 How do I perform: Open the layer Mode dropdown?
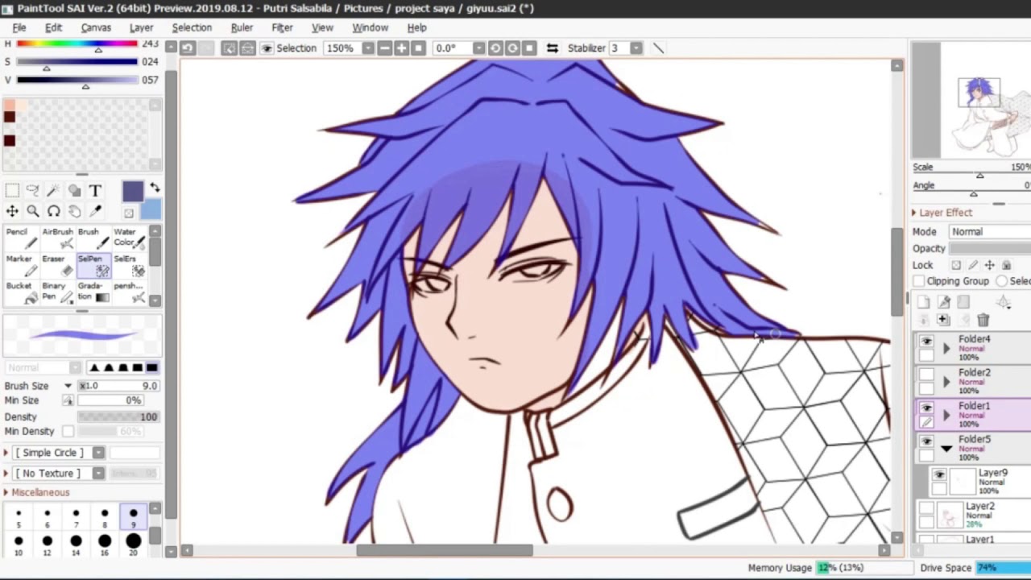(989, 232)
